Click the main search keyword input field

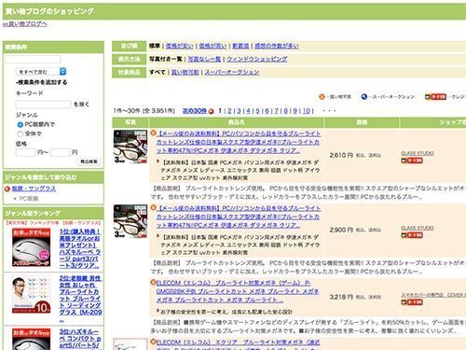[33, 59]
